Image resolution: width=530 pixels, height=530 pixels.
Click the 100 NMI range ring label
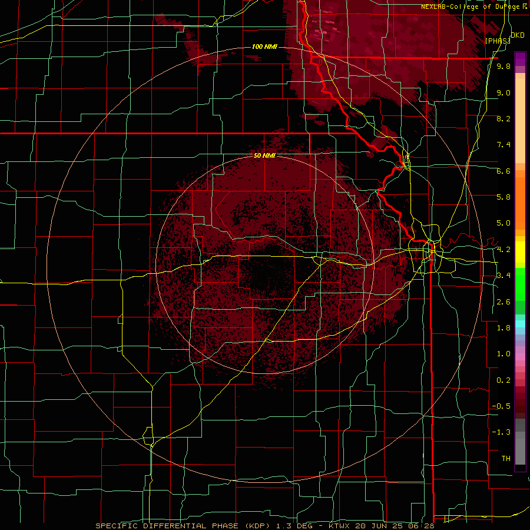point(264,47)
